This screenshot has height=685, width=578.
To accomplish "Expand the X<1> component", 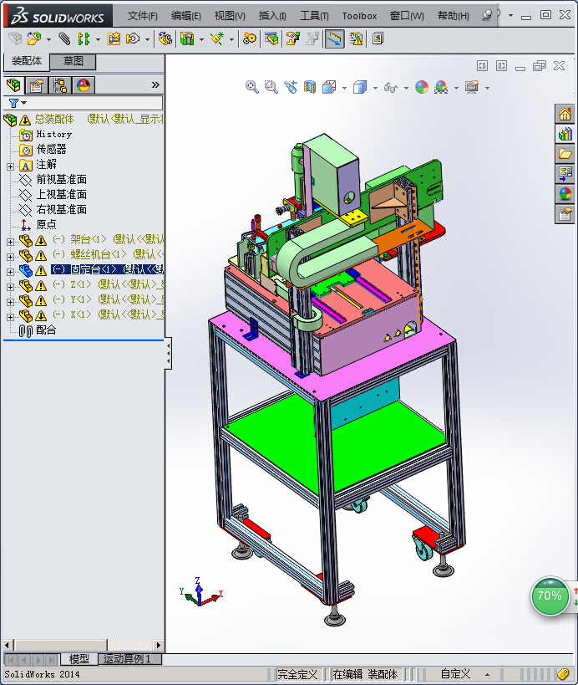I will (x=10, y=317).
